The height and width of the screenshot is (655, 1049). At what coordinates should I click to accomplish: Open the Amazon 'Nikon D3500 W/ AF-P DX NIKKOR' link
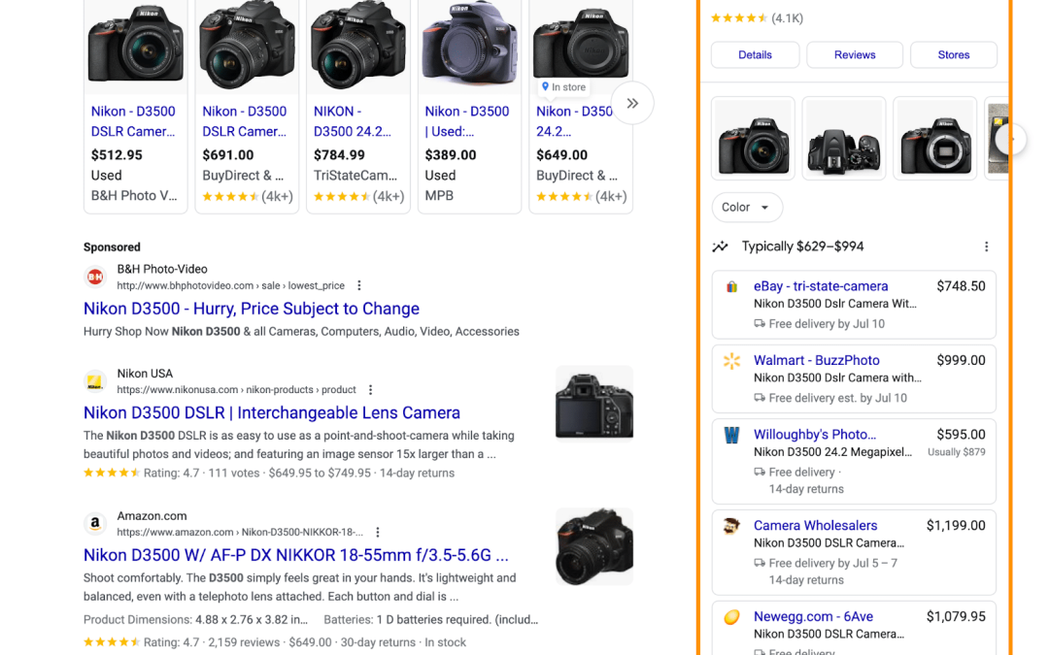click(295, 555)
